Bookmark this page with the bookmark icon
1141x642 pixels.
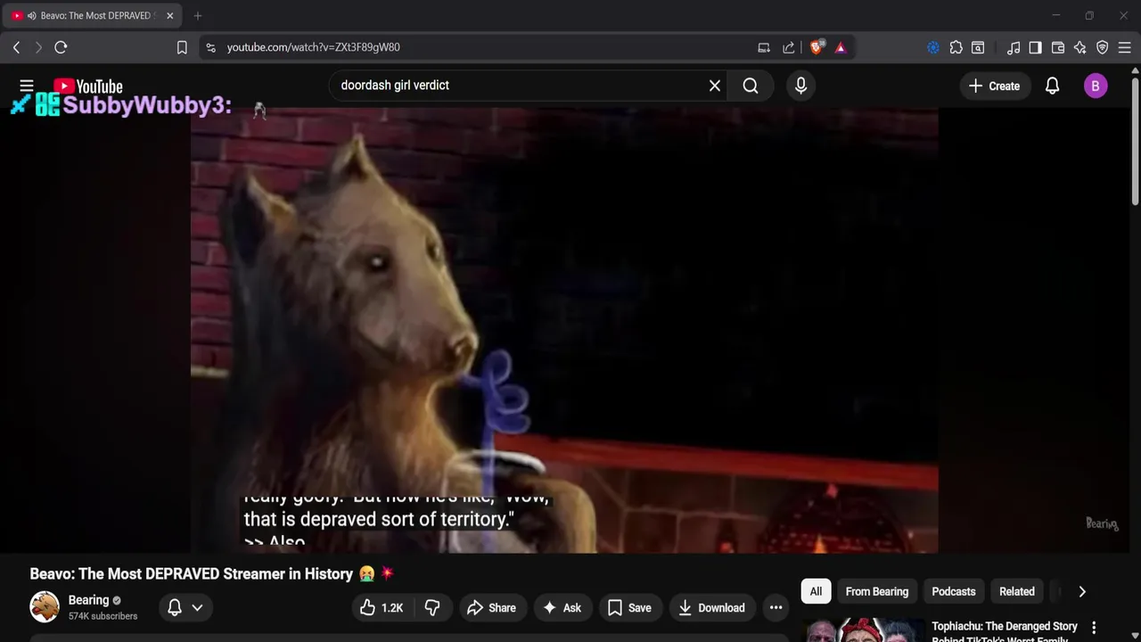(x=182, y=47)
